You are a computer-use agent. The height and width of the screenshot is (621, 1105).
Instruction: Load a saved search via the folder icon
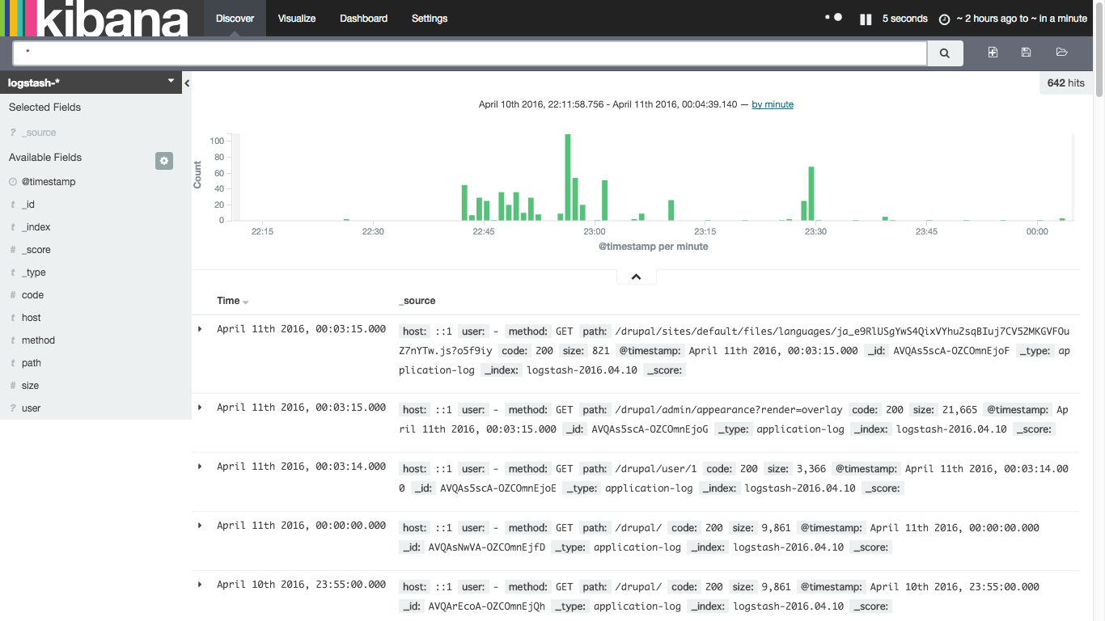click(x=1061, y=52)
